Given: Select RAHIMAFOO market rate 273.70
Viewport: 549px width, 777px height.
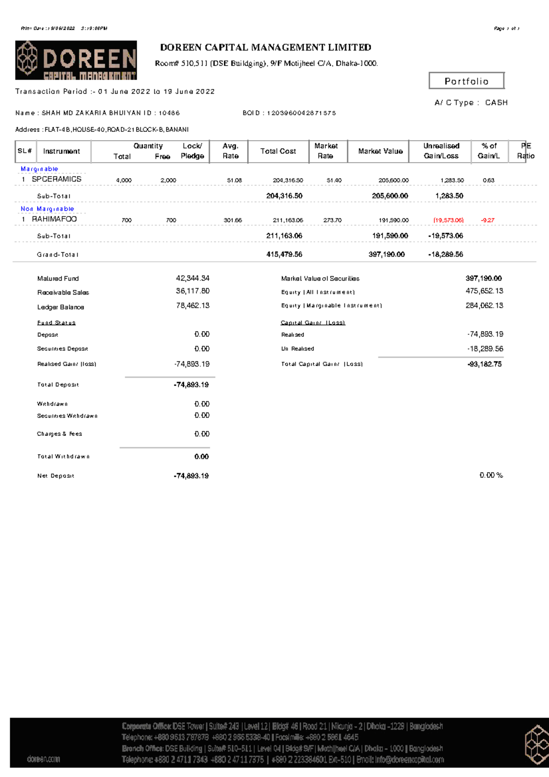Looking at the screenshot, I should [333, 220].
